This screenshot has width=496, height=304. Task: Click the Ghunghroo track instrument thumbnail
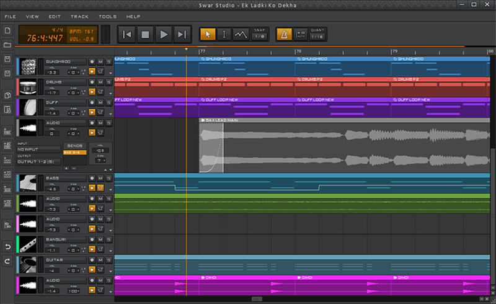[x=28, y=66]
